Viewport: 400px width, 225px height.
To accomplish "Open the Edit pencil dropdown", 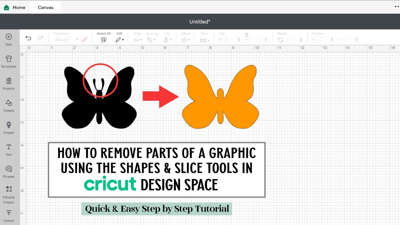I will coord(120,40).
